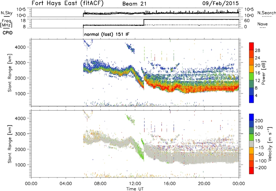276x191 pixels.
Task: Click the '16' tick on the power colorbar
Action: click(x=257, y=73)
